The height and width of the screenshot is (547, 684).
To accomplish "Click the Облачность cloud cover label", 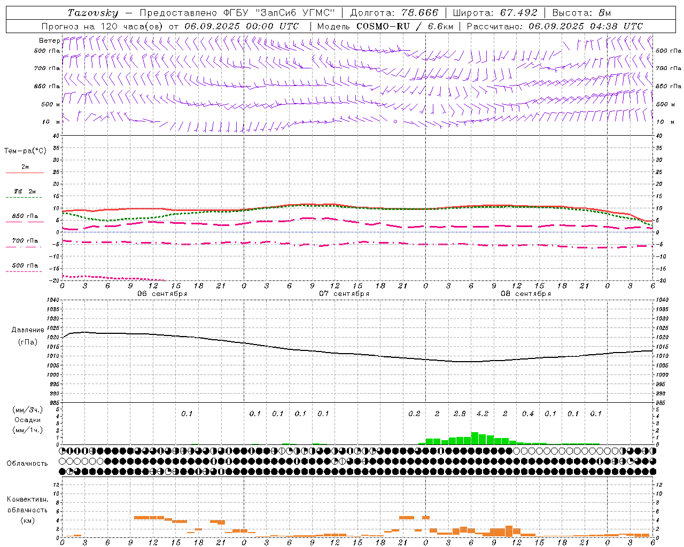I will pyautogui.click(x=27, y=464).
